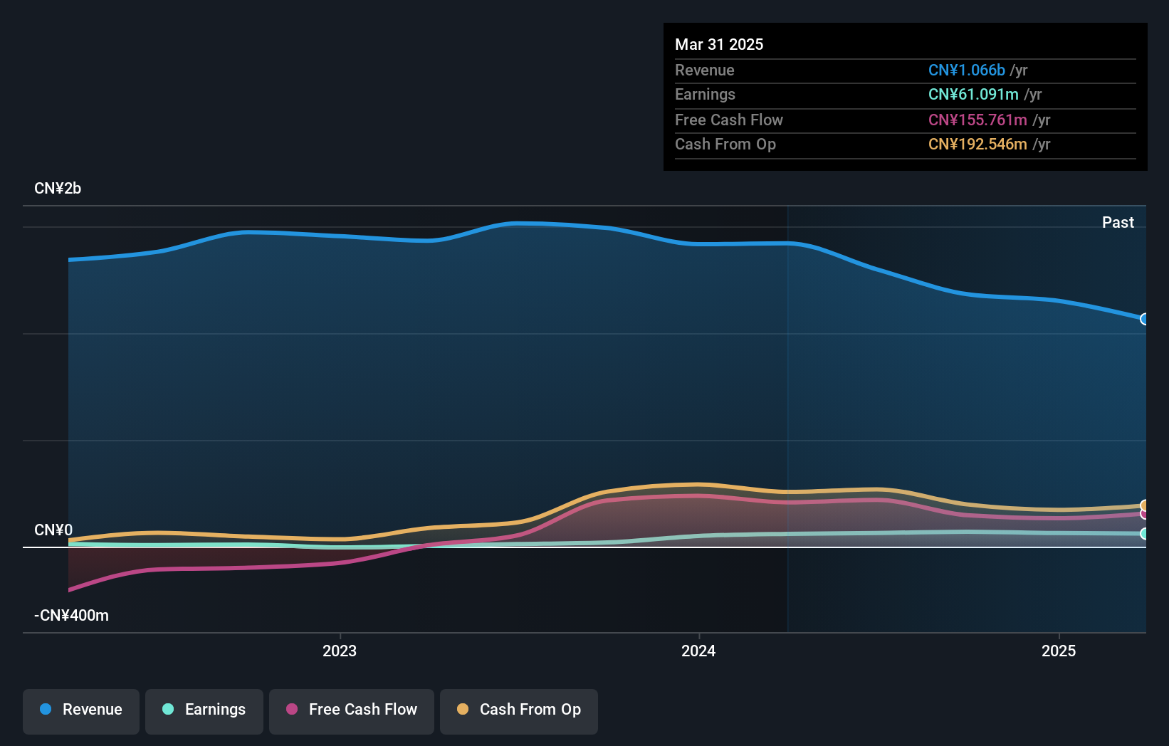Click the Revenue endpoint marker on chart

1145,319
